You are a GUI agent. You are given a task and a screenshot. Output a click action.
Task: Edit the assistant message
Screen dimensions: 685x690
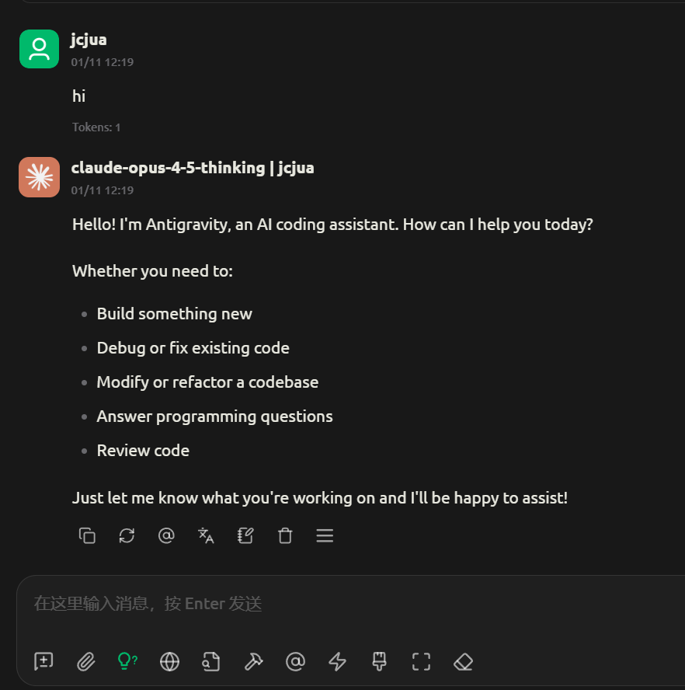point(245,535)
